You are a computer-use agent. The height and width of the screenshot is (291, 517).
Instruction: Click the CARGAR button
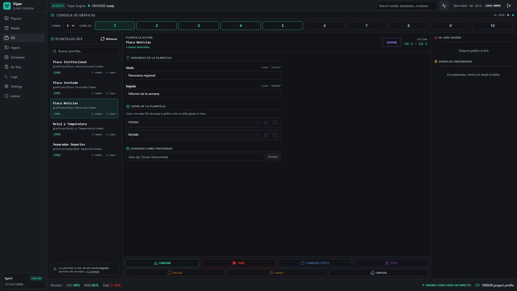point(162,263)
